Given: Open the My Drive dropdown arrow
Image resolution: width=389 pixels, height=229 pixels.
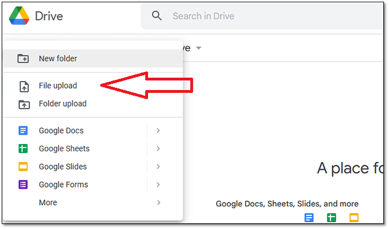Looking at the screenshot, I should [198, 48].
